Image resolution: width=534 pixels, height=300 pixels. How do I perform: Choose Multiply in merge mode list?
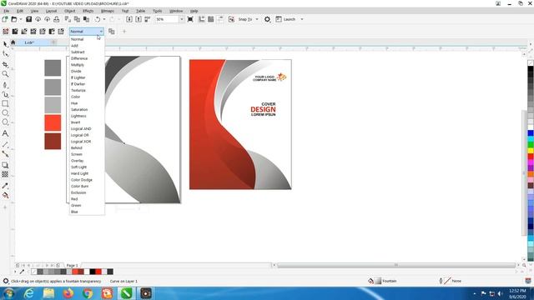pyautogui.click(x=78, y=65)
